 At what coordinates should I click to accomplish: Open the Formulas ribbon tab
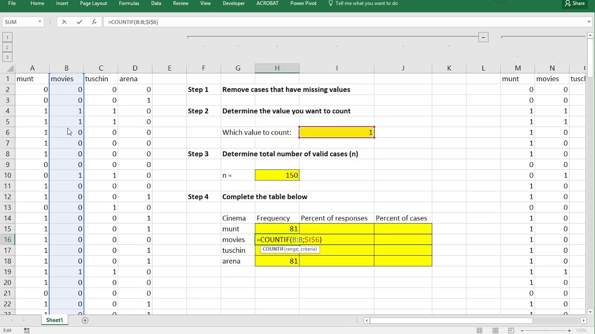[129, 3]
